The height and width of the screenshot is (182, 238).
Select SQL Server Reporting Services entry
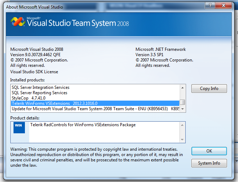(95, 93)
